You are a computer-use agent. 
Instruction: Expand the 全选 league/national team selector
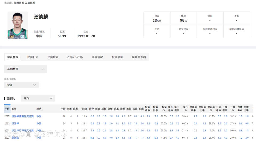21,85
